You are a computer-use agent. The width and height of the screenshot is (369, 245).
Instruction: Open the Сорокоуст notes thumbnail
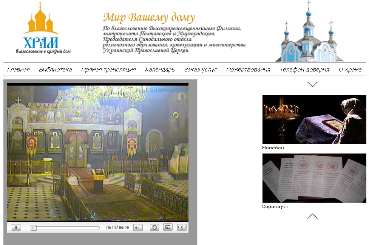pos(314,178)
